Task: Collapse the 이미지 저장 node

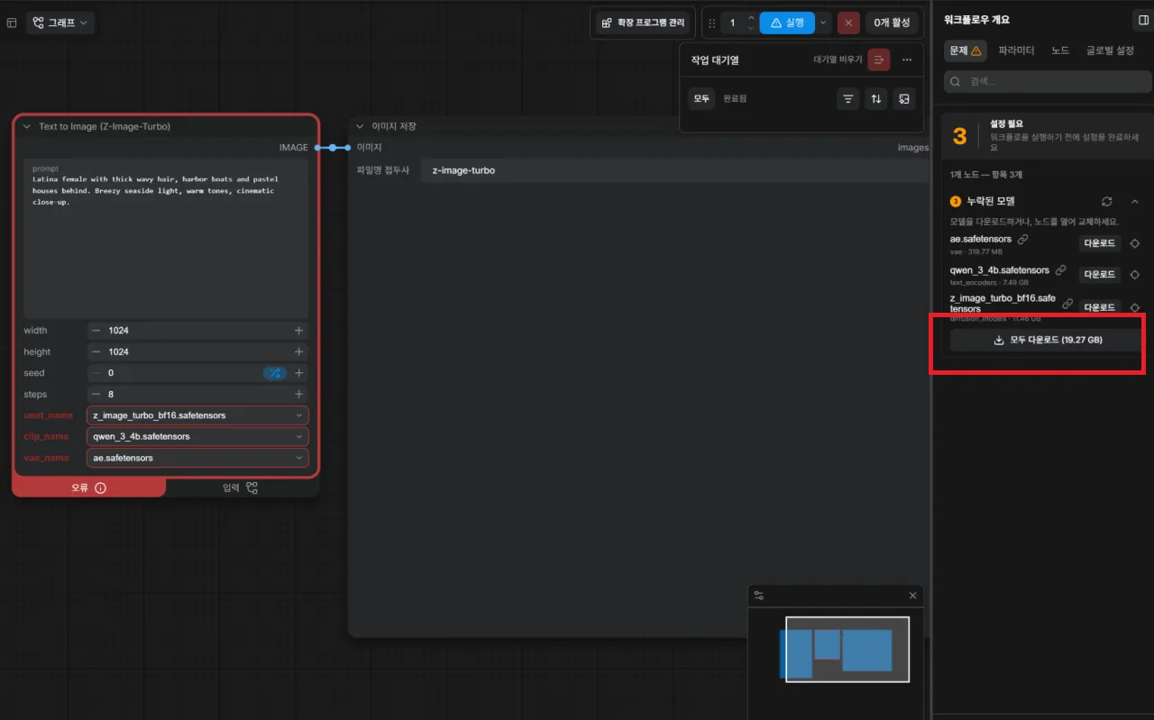Action: [361, 126]
